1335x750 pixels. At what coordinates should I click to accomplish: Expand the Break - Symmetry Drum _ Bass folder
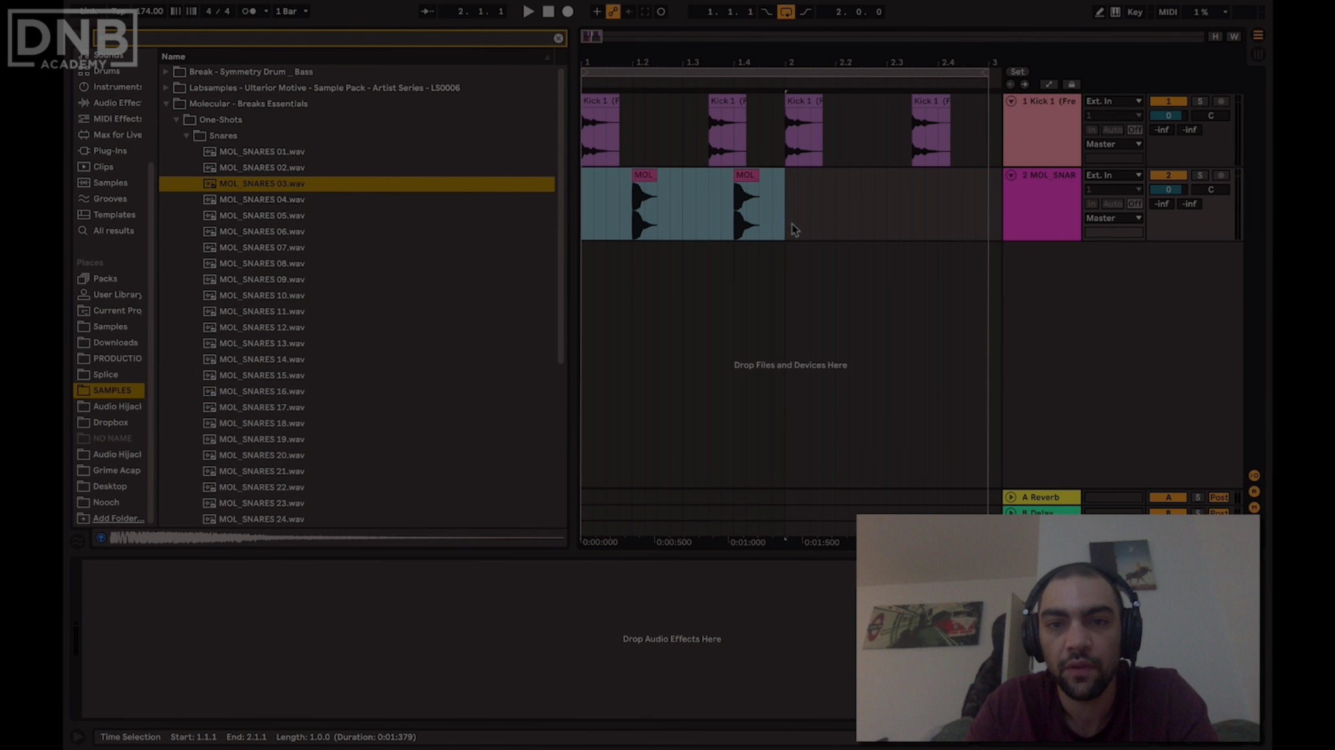pos(166,72)
